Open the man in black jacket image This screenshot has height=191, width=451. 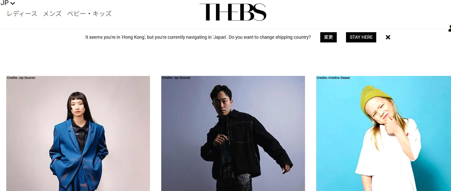[233, 133]
